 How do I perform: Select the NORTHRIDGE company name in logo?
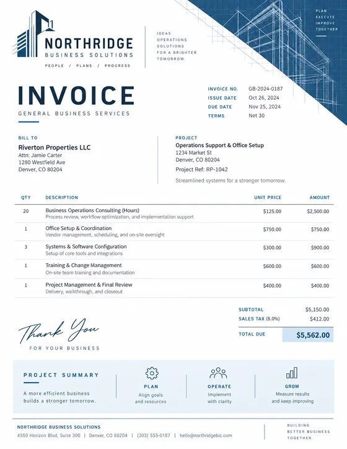(x=89, y=43)
